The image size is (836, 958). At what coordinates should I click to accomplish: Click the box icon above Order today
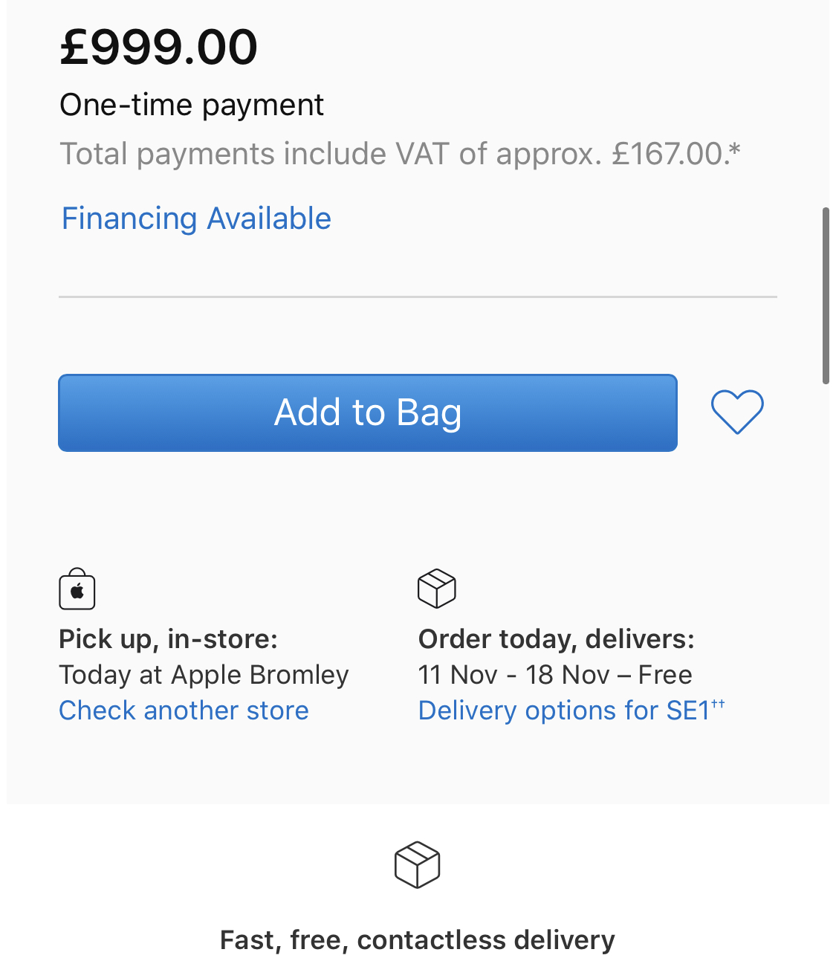pyautogui.click(x=437, y=589)
